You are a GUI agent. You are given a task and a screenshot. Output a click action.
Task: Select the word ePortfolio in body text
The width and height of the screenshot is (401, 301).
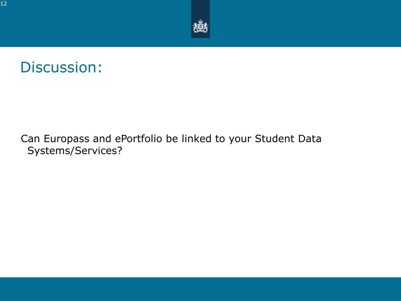pyautogui.click(x=138, y=138)
